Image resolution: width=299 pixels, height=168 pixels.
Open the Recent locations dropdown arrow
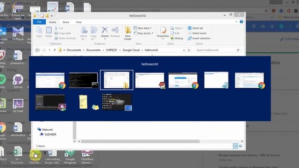click(x=50, y=50)
